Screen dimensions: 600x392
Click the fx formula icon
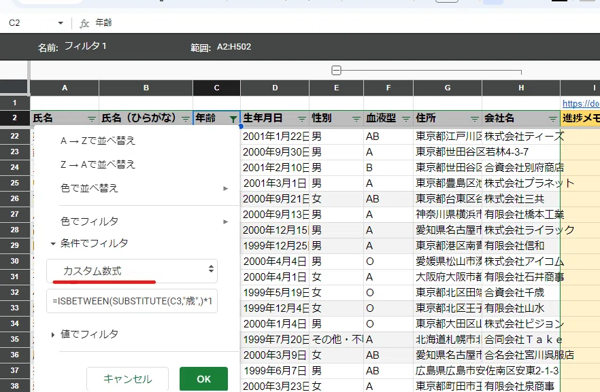[84, 23]
